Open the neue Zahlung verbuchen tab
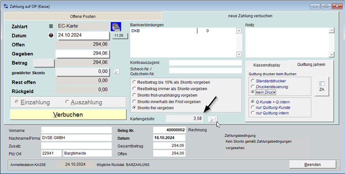This screenshot has width=345, height=174. 250,16
